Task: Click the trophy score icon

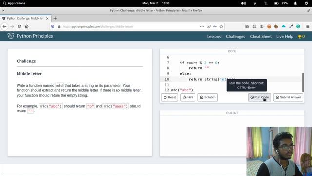Action: (299, 37)
